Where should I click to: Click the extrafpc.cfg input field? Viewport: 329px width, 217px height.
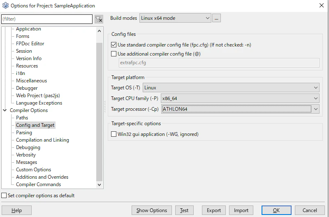point(219,63)
